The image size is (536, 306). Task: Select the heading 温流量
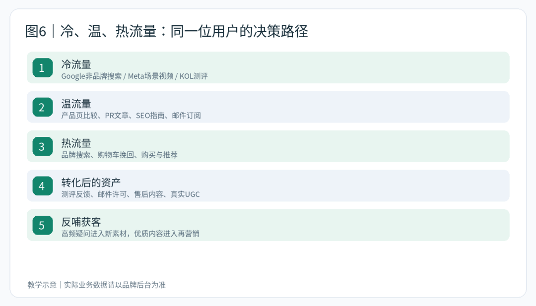[x=76, y=104]
